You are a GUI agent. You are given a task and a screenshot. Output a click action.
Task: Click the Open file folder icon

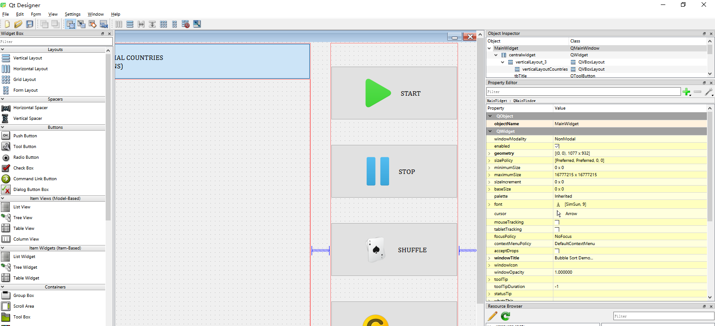point(18,24)
